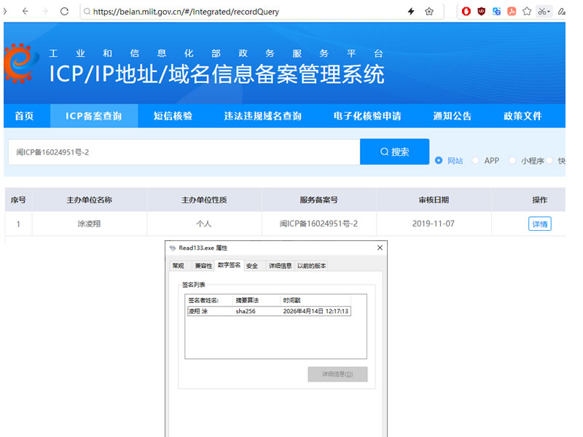The image size is (583, 437).
Task: Open the PDF extension icon
Action: [512, 12]
